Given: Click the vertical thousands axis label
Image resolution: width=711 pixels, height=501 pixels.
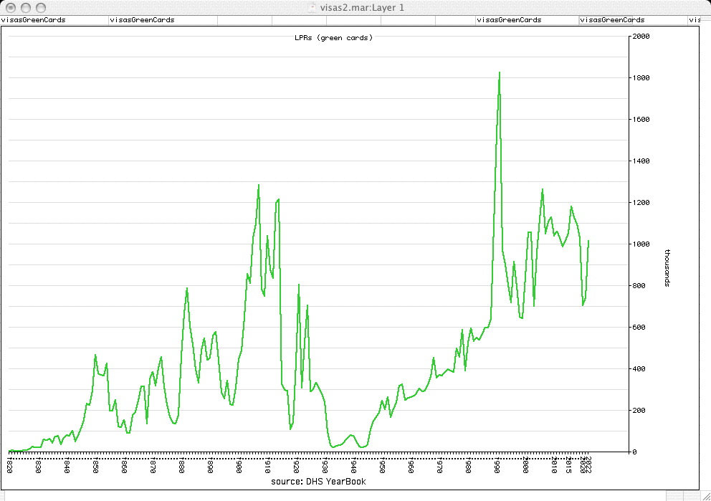Looking at the screenshot, I should coord(667,267).
